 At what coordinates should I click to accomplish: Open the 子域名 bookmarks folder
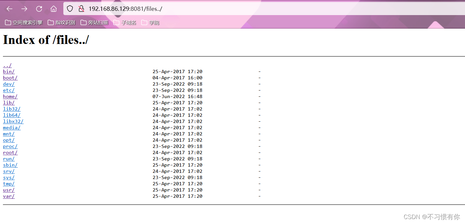(125, 22)
